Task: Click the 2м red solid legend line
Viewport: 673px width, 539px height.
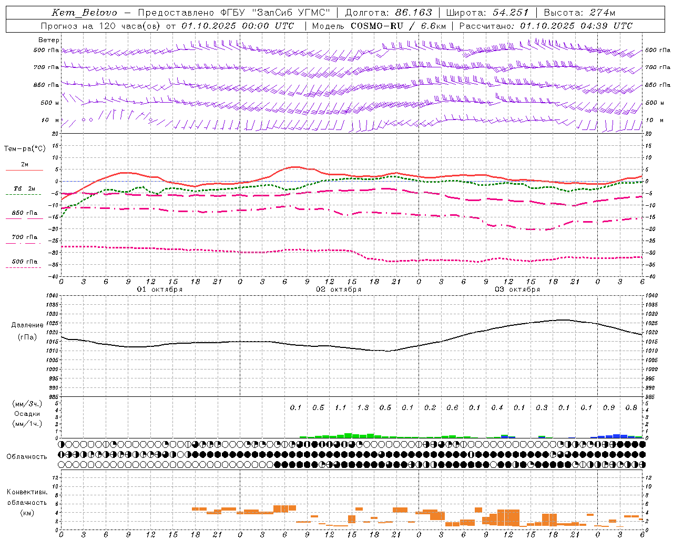Action: pyautogui.click(x=24, y=171)
